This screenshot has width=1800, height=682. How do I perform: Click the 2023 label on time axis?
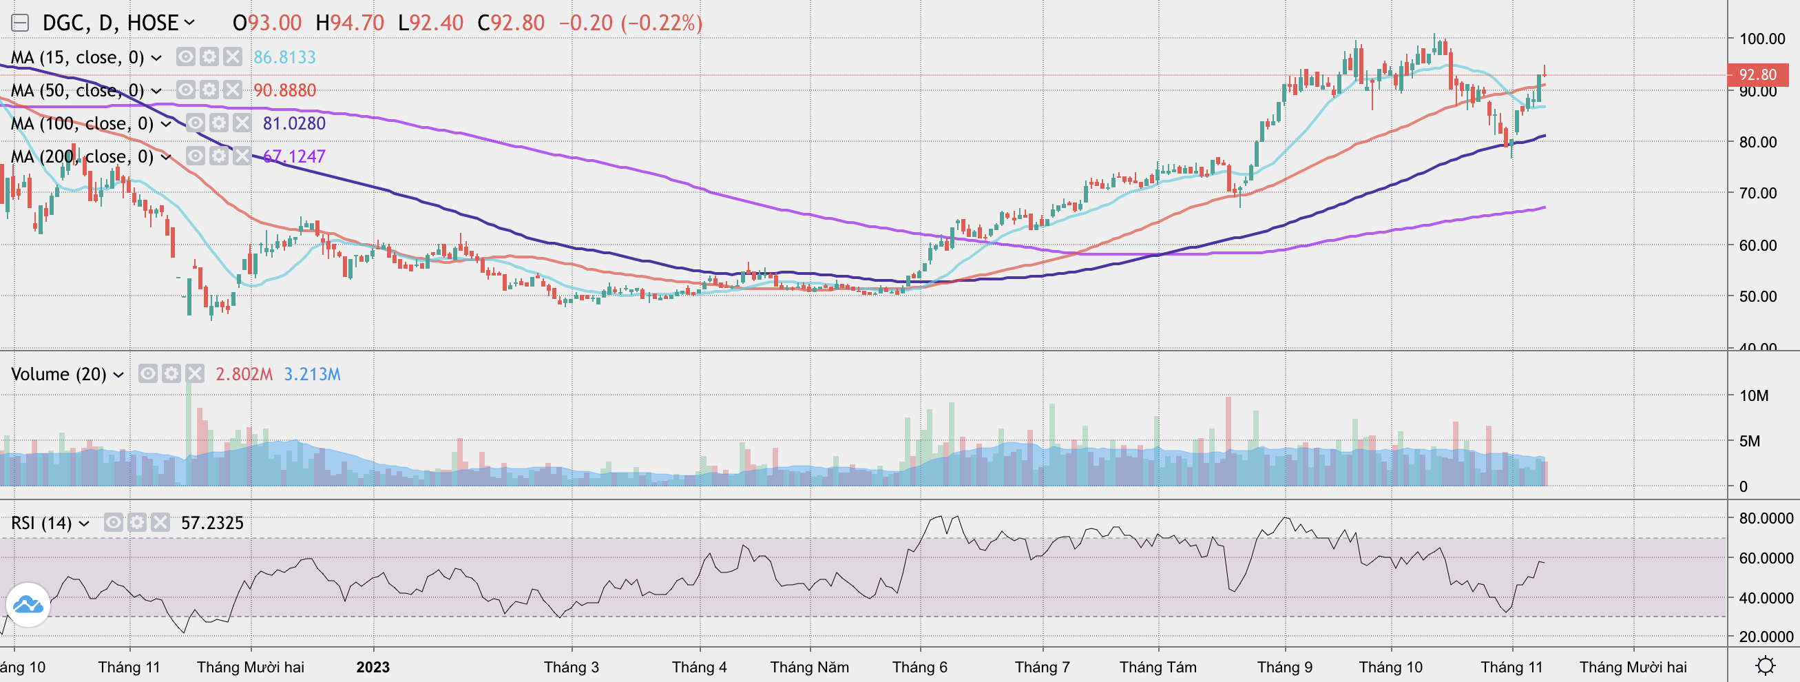point(373,668)
